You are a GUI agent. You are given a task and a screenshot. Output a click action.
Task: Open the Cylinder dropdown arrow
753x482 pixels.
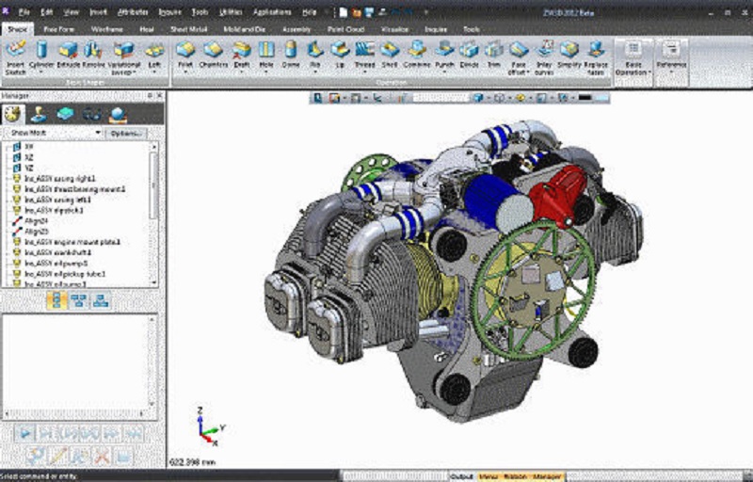coord(41,72)
